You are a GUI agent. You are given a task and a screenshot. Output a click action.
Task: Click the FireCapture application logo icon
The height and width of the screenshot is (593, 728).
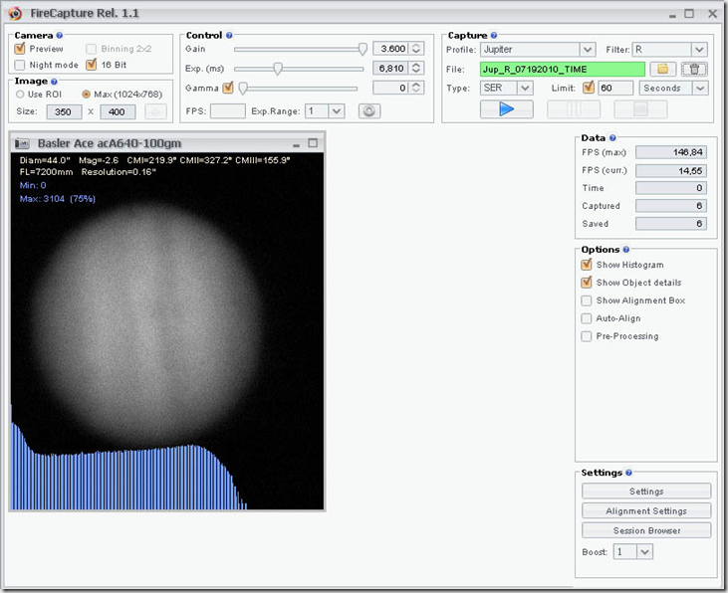pos(15,13)
